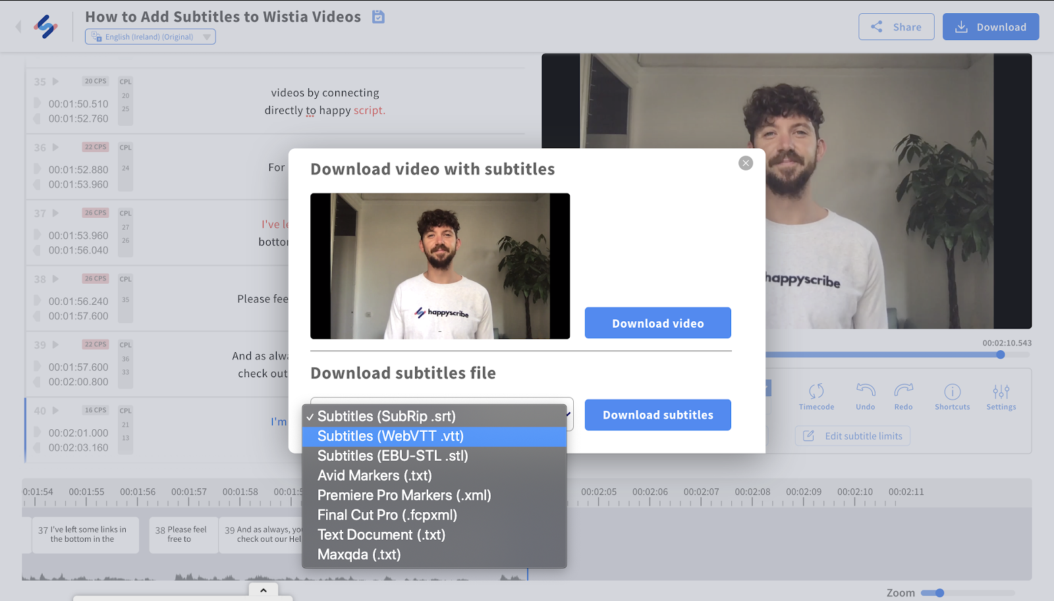Click timeline ruler at 00:02:07
This screenshot has height=601, width=1054.
pos(701,492)
